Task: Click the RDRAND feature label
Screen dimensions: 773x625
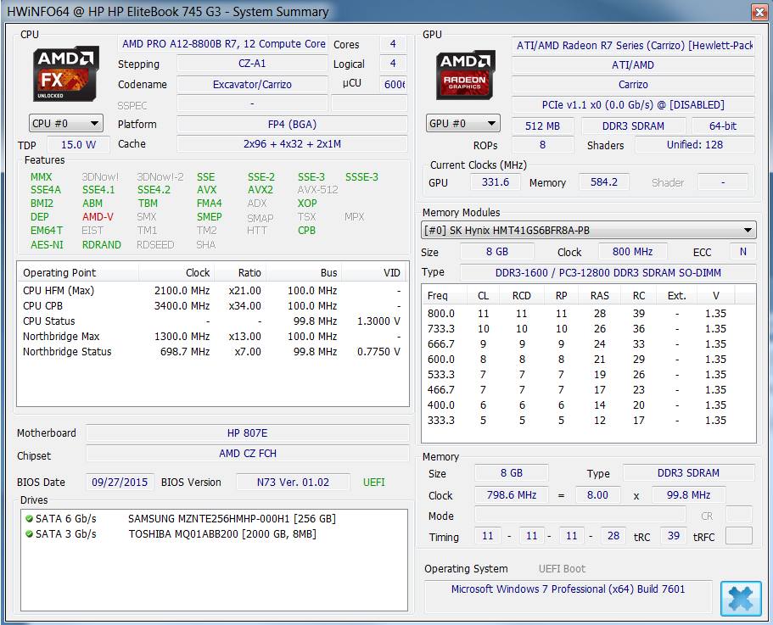Action: [102, 245]
